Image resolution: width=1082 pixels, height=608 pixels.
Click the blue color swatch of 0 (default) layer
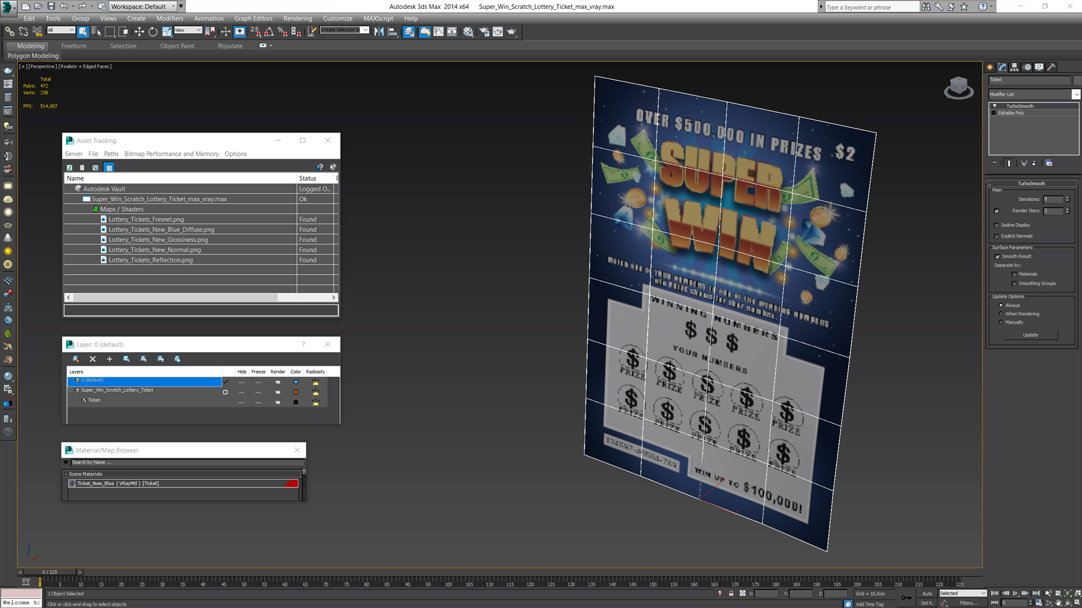(295, 382)
